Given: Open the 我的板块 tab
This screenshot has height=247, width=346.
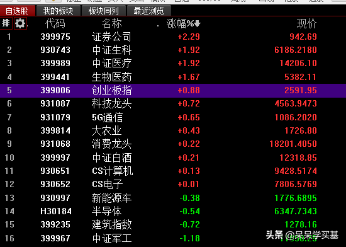Looking at the screenshot, I should (x=59, y=11).
